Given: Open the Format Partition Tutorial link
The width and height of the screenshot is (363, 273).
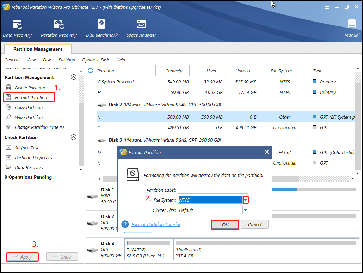Looking at the screenshot, I should [156, 224].
